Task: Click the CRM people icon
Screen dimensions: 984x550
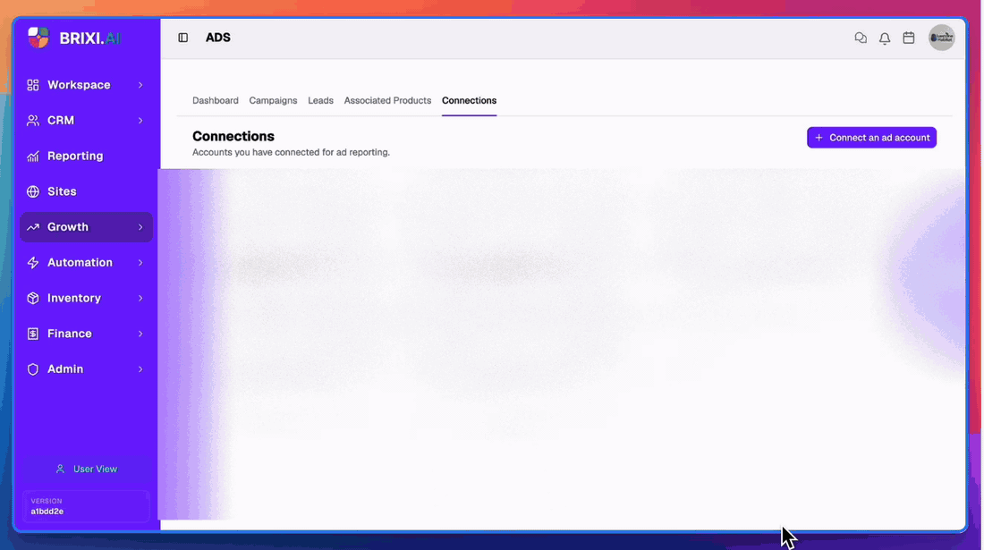Action: point(32,121)
